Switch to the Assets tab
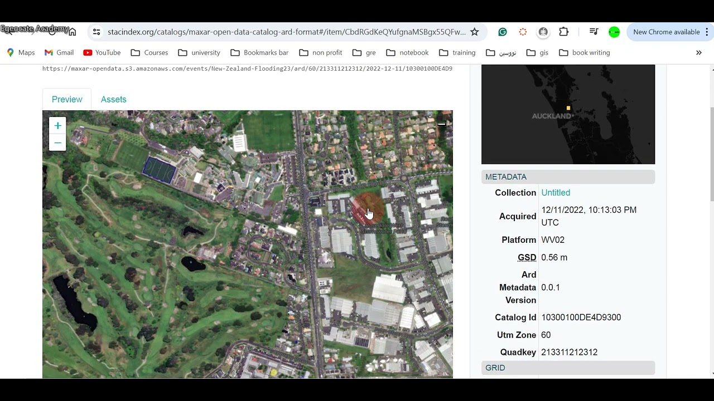 pyautogui.click(x=114, y=99)
